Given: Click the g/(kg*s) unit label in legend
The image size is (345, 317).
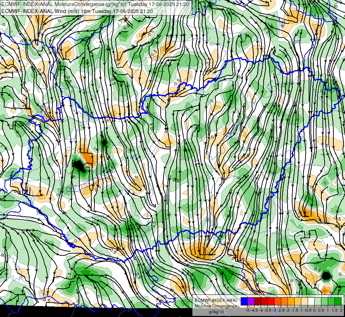Looking at the screenshot, I should [216, 312].
